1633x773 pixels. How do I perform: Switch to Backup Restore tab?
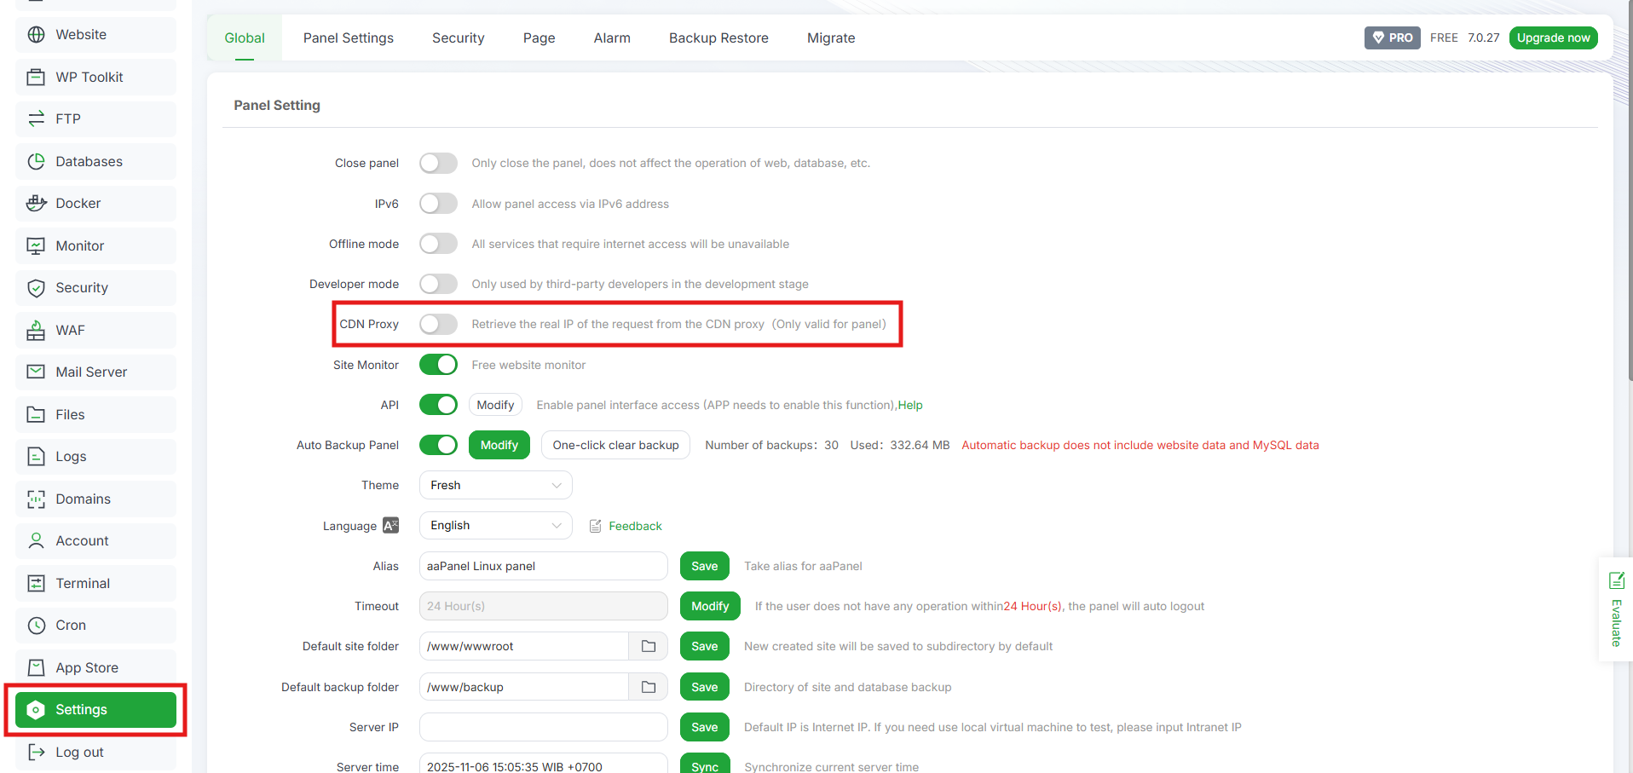[x=718, y=37]
